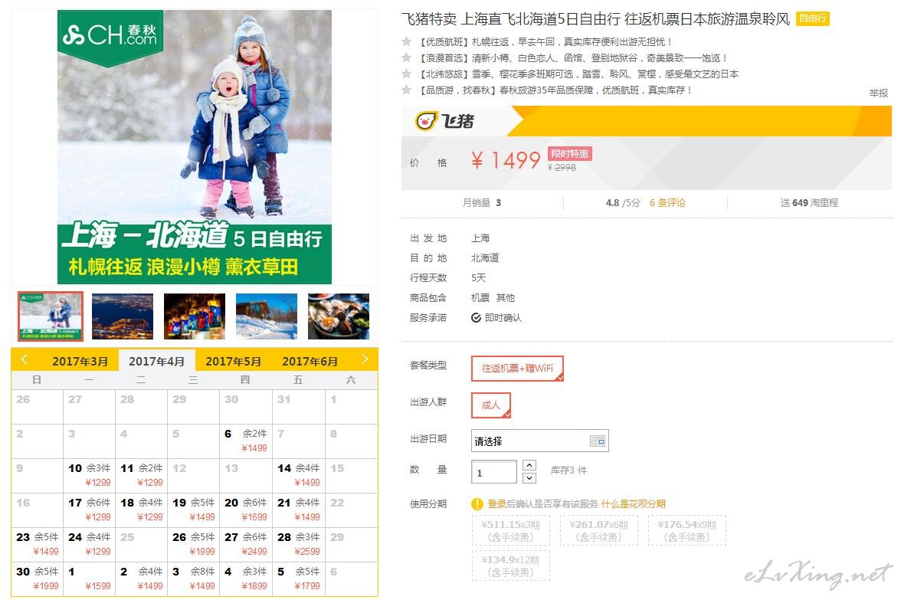Select the colorful lanterns thumbnail
The height and width of the screenshot is (600, 901).
195,316
